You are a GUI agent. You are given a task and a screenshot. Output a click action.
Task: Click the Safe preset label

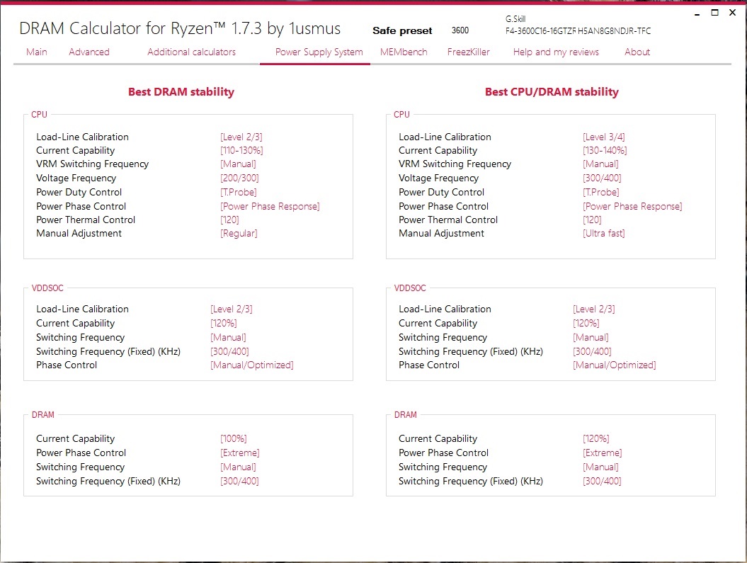[402, 30]
